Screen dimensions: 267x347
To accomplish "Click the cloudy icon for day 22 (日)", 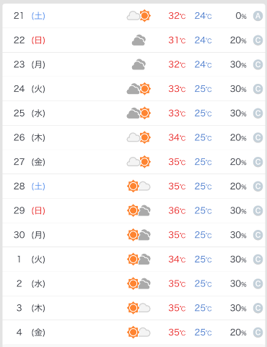I will click(139, 40).
